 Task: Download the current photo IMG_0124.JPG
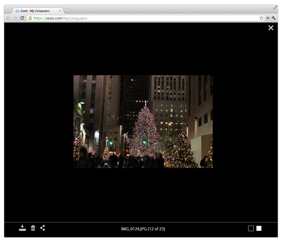click(x=22, y=228)
